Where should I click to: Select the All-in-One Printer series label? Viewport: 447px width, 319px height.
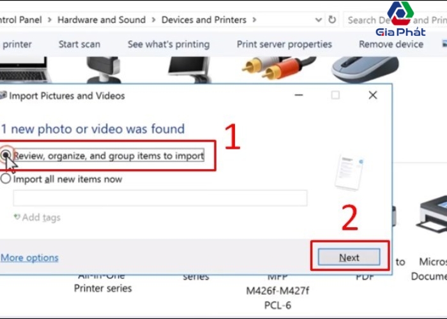coord(103,285)
